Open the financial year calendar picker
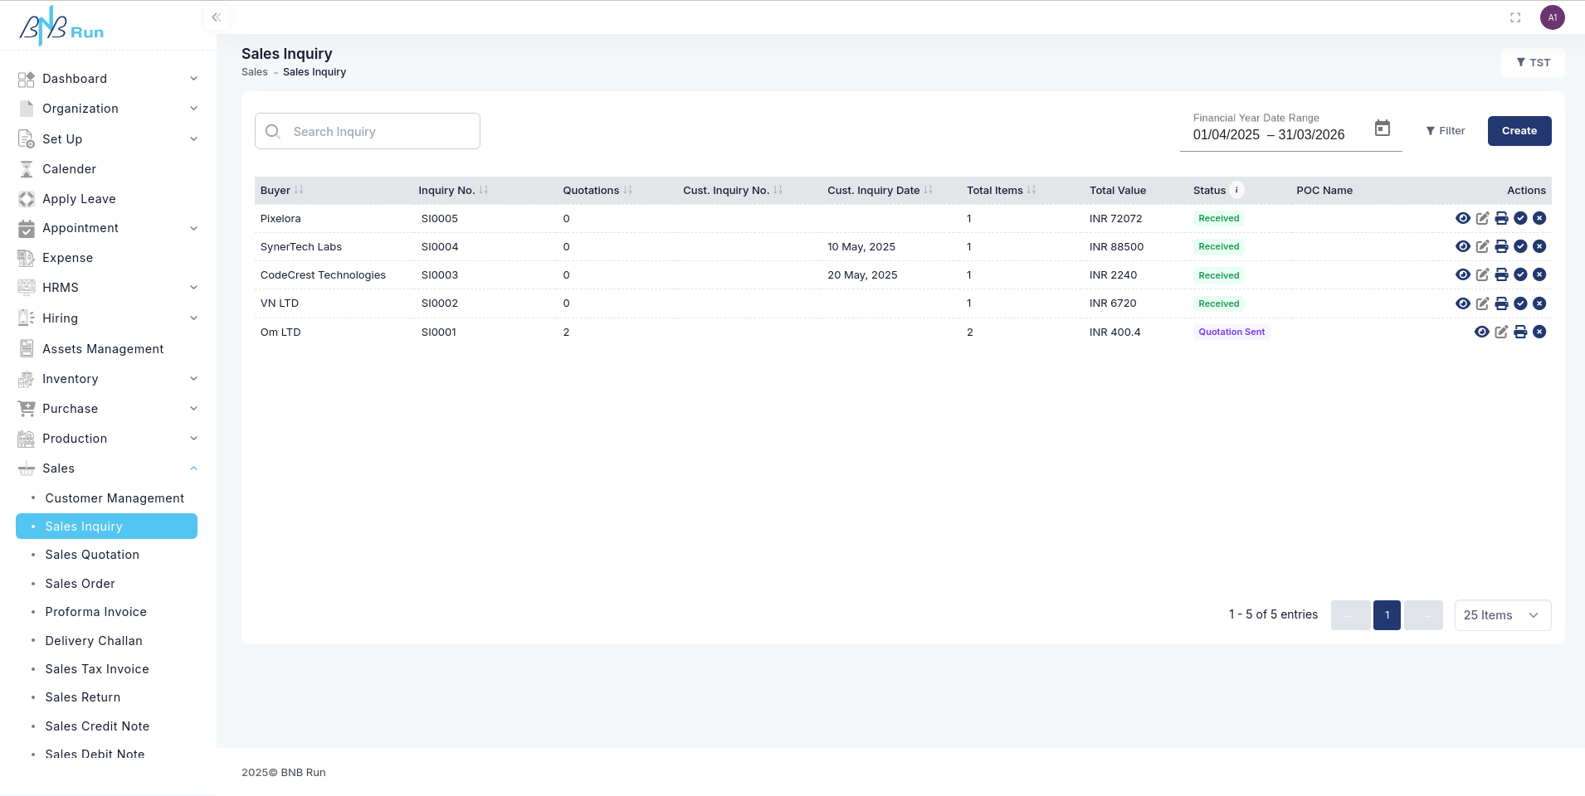The height and width of the screenshot is (796, 1585). (1382, 129)
